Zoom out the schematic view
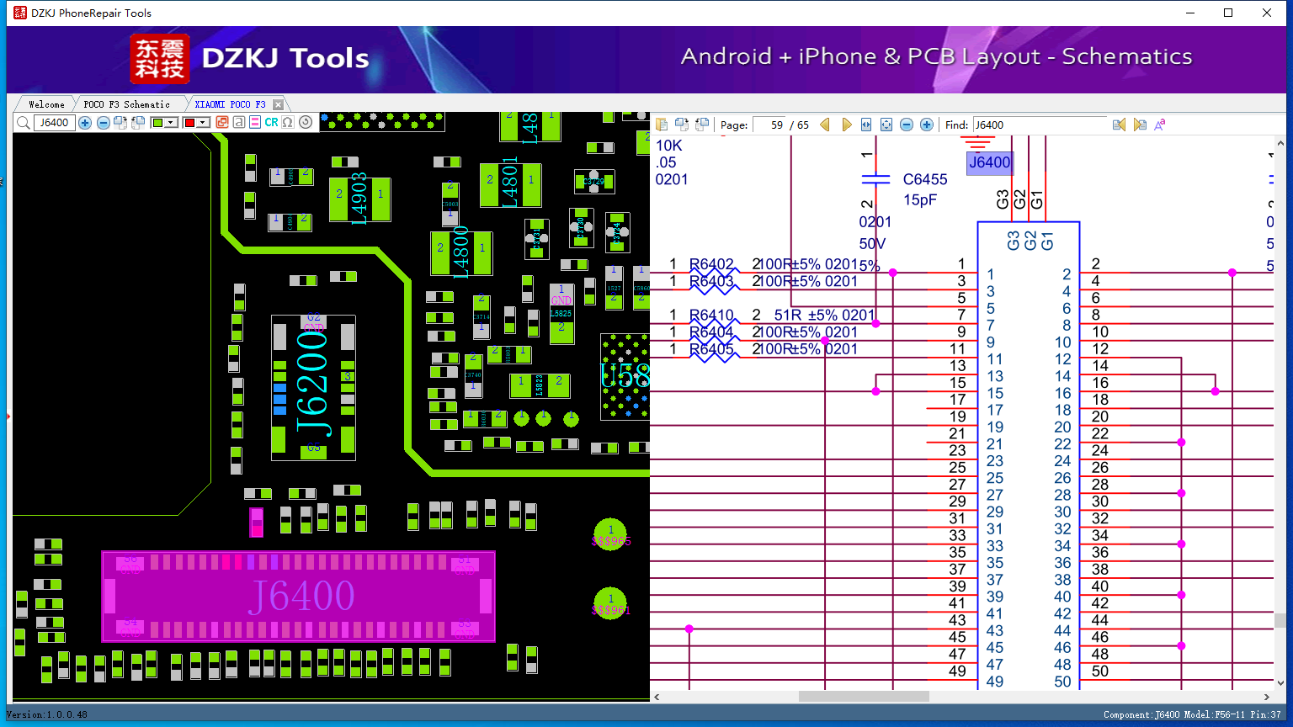The image size is (1293, 727). click(x=907, y=125)
